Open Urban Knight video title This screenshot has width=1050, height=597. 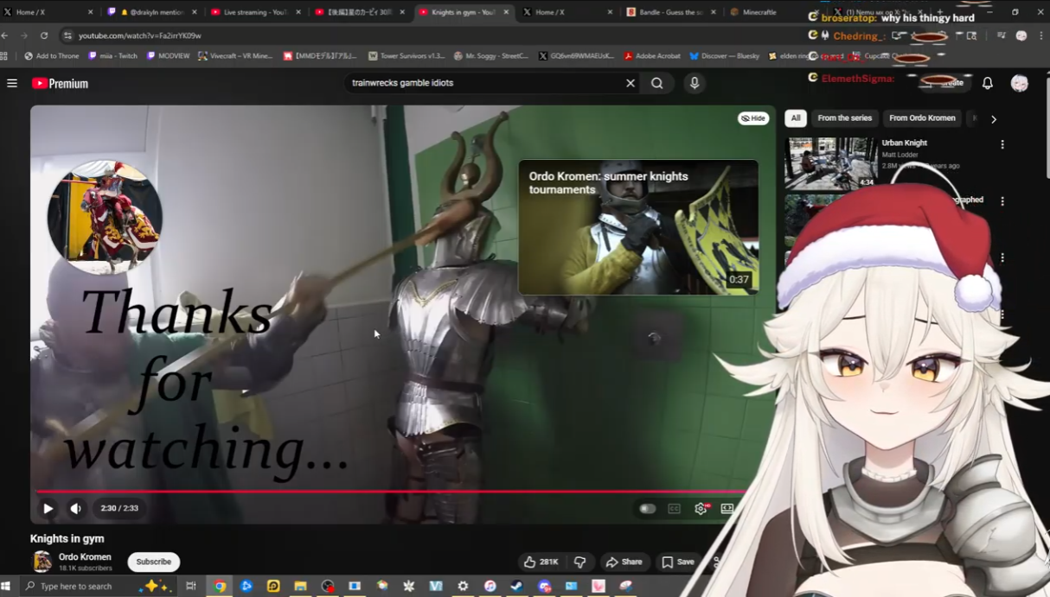(x=904, y=143)
